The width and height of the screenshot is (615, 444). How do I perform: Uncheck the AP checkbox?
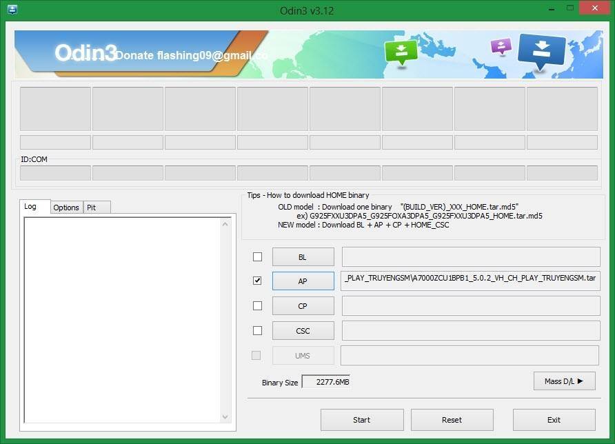pyautogui.click(x=257, y=281)
